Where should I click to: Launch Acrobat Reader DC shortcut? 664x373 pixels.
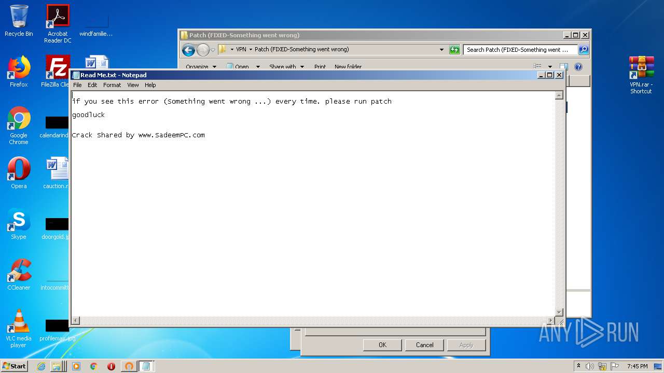coord(58,24)
